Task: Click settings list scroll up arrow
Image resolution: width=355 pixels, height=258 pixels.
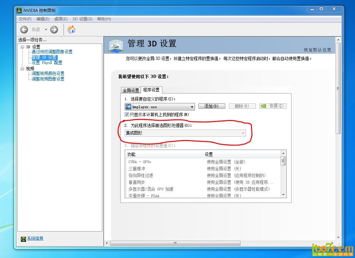Action: 283,154
